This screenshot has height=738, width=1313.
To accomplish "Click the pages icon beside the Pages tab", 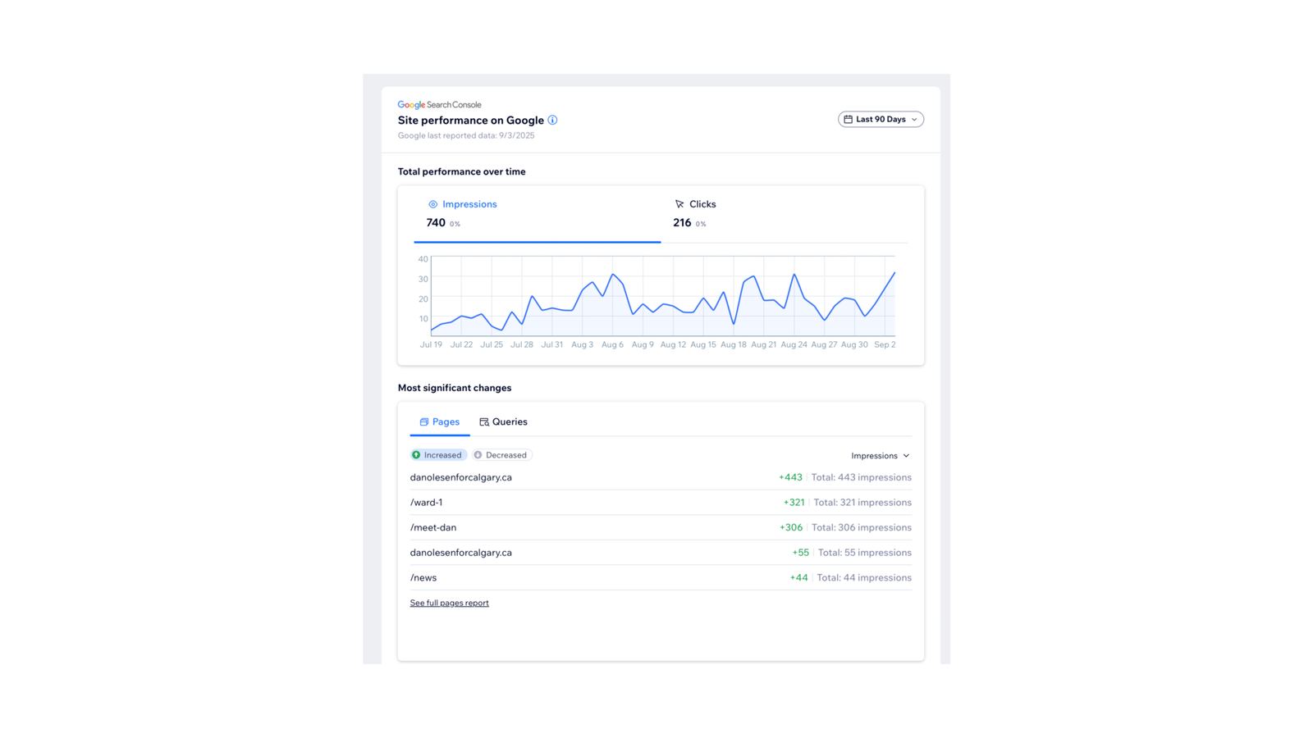I will click(x=424, y=421).
